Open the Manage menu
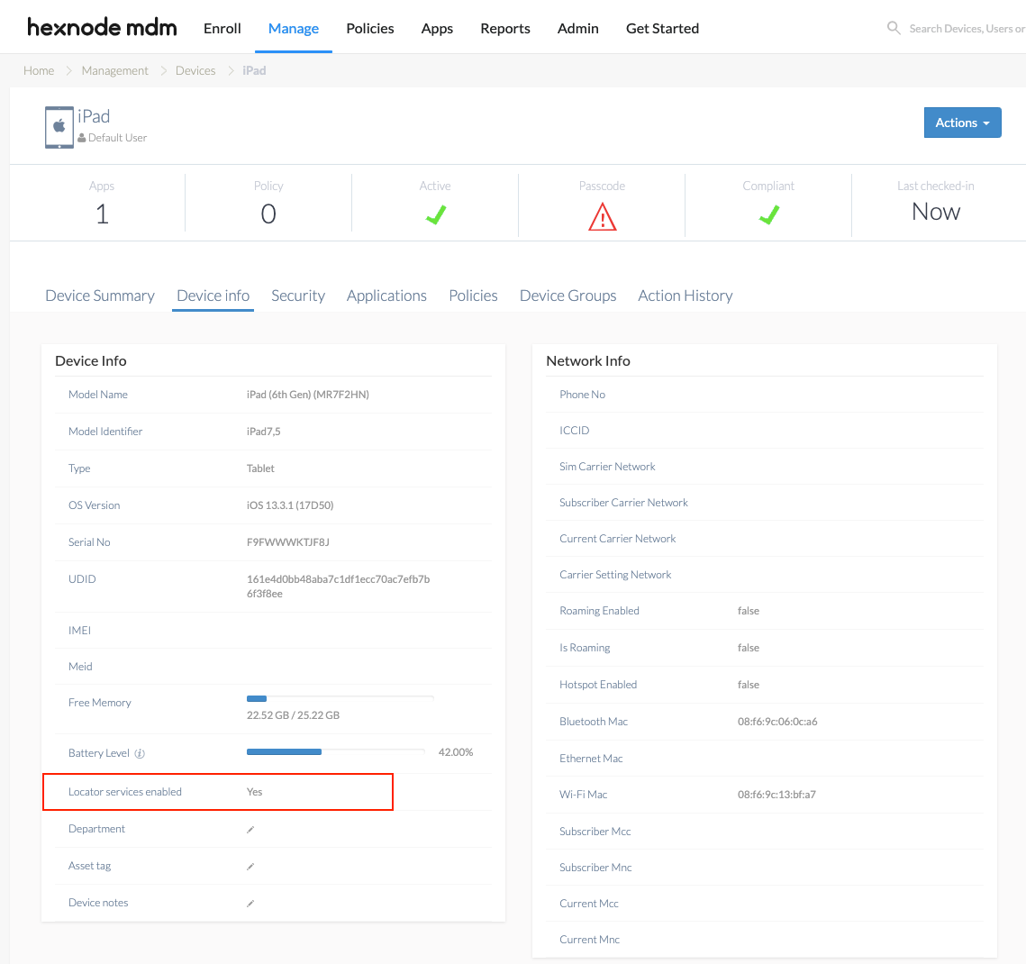The image size is (1026, 964). point(294,28)
